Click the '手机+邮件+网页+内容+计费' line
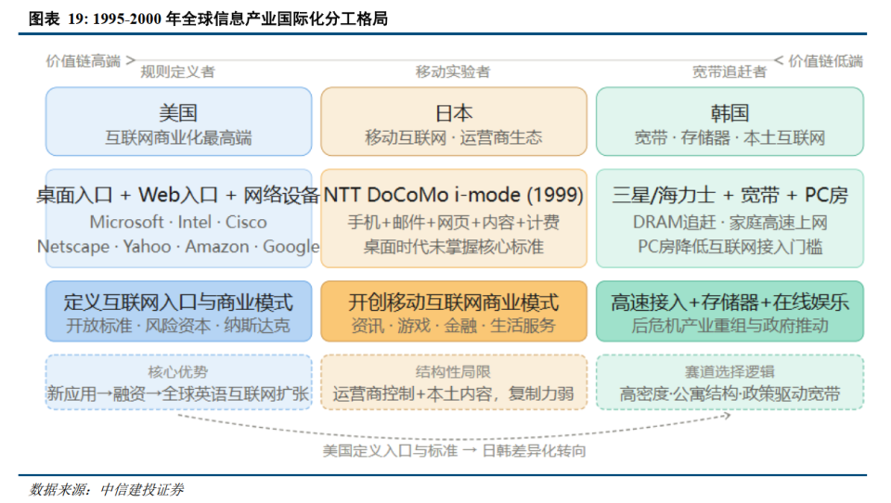This screenshot has width=891, height=503. click(x=454, y=222)
